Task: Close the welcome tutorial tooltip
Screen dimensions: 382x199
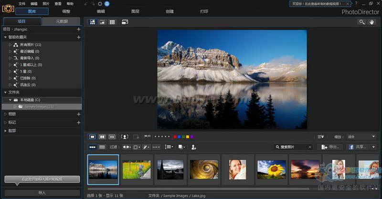Action: pos(348,4)
